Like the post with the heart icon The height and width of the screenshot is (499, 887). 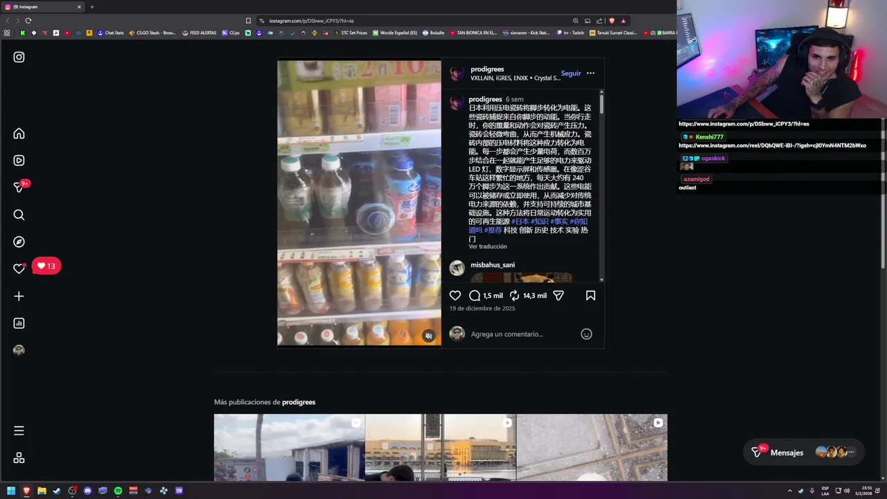pyautogui.click(x=455, y=295)
